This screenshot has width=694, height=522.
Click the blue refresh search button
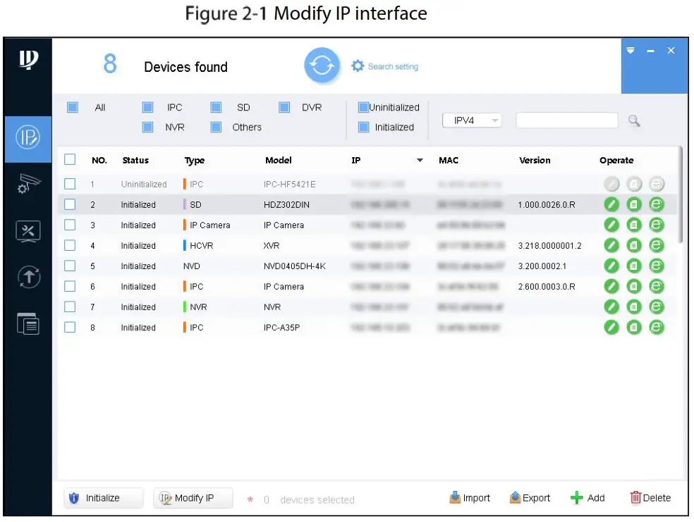point(322,66)
